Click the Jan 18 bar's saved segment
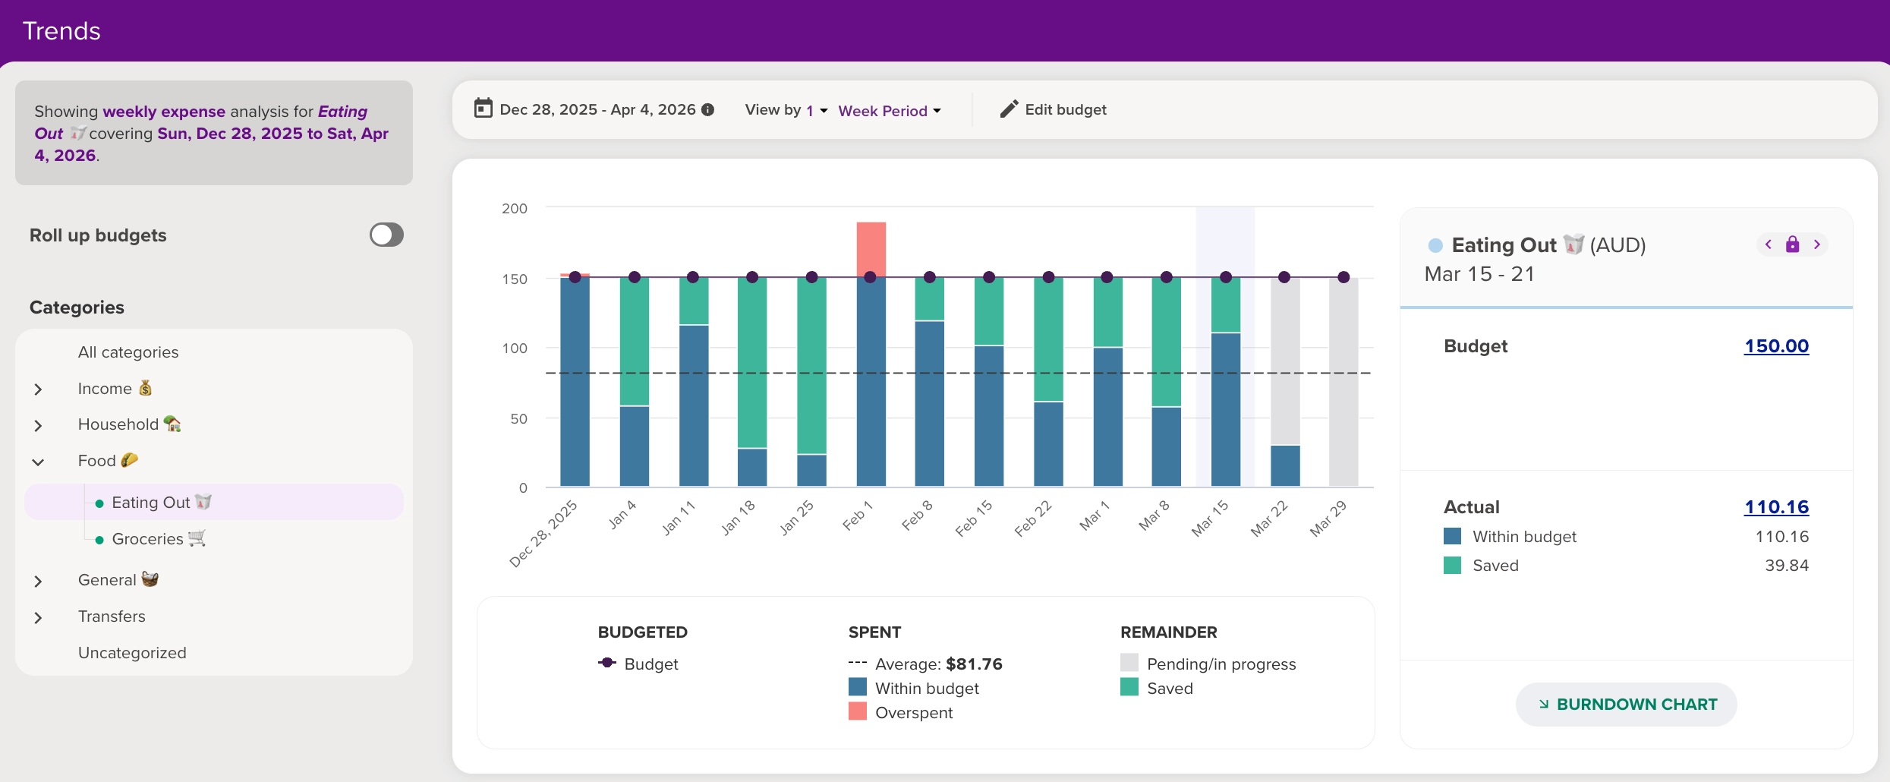Screen dimensions: 1890x782 point(752,363)
